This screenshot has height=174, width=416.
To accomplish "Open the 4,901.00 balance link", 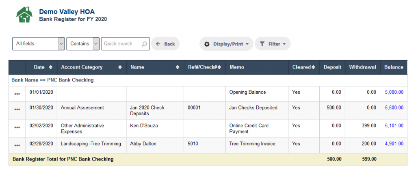I will tap(394, 144).
